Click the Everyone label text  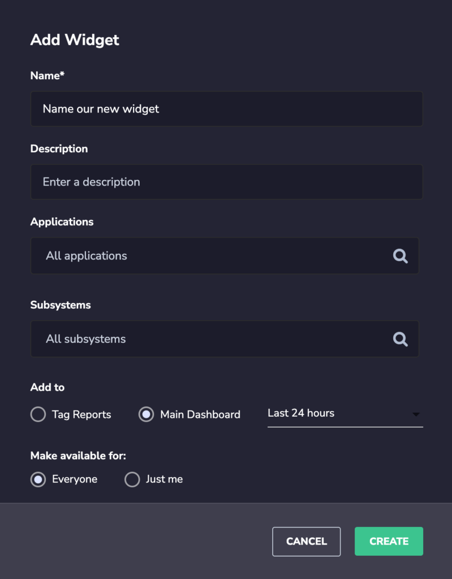(x=75, y=479)
